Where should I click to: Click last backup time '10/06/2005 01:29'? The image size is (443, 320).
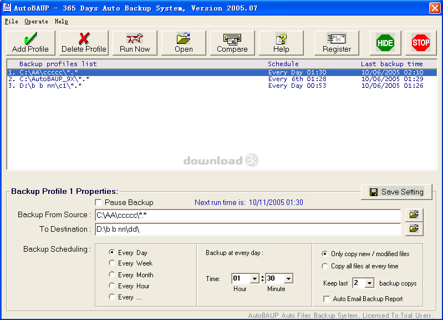(x=392, y=79)
